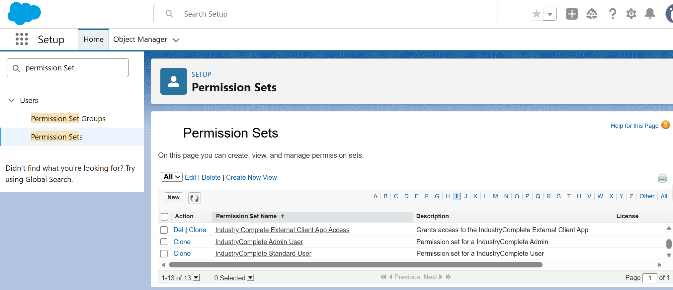Open Permission Set Groups in the sidebar

(68, 119)
